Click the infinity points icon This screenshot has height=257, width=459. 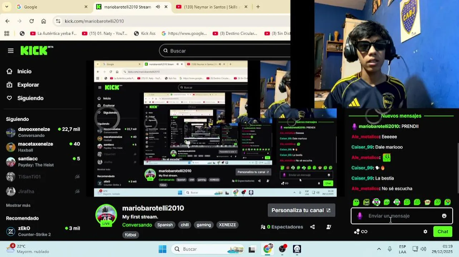(364, 232)
